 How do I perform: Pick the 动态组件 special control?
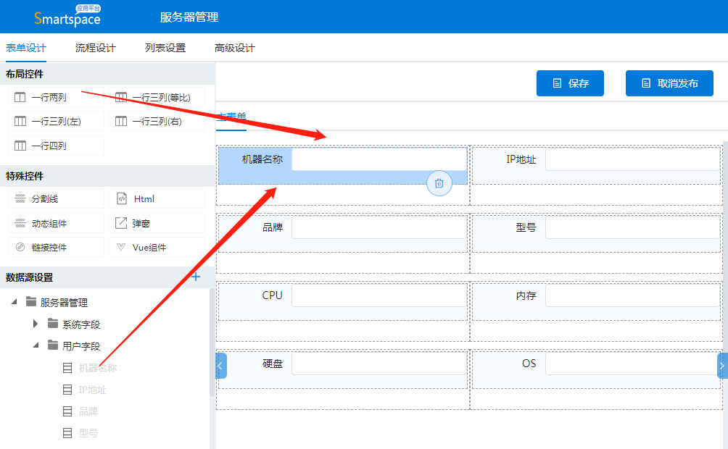[56, 223]
